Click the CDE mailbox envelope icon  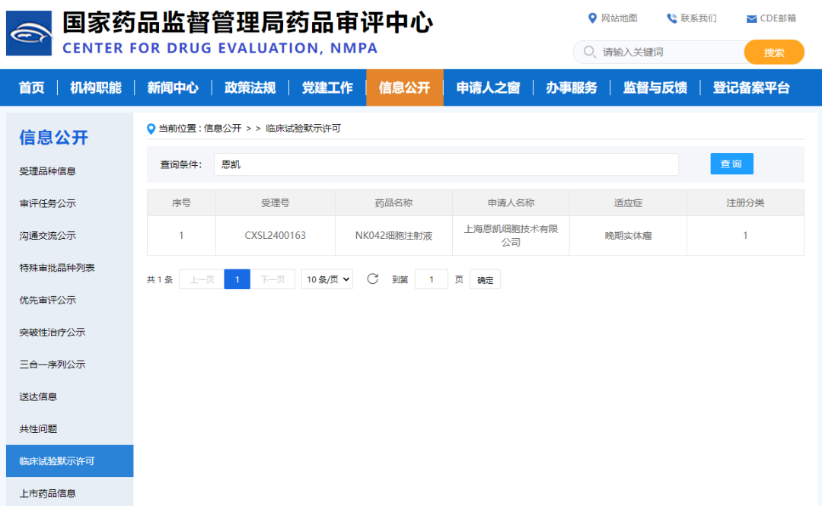point(751,19)
